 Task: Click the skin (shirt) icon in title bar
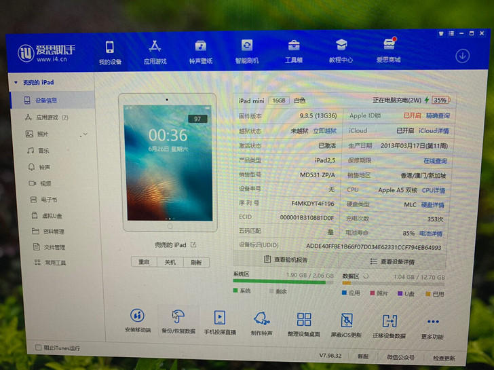pos(441,33)
